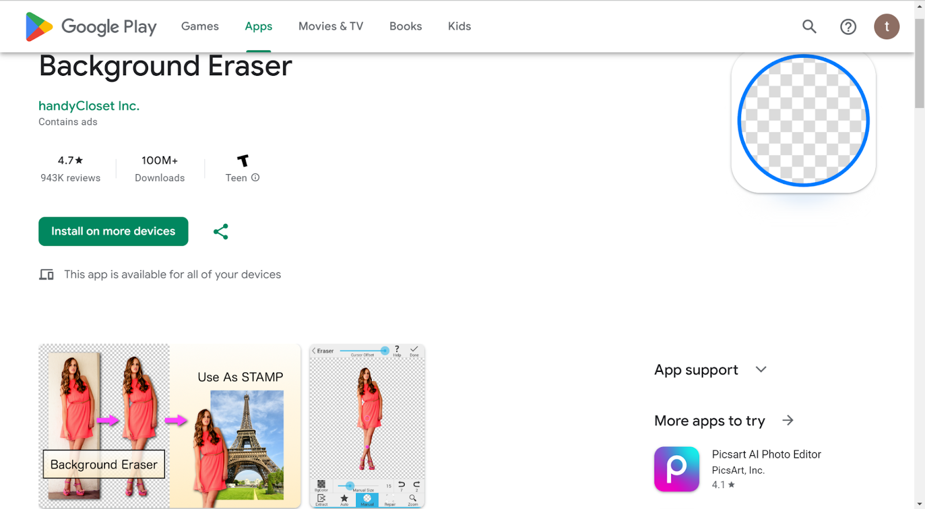Open handyCloset Inc. developer page
925x509 pixels.
89,106
